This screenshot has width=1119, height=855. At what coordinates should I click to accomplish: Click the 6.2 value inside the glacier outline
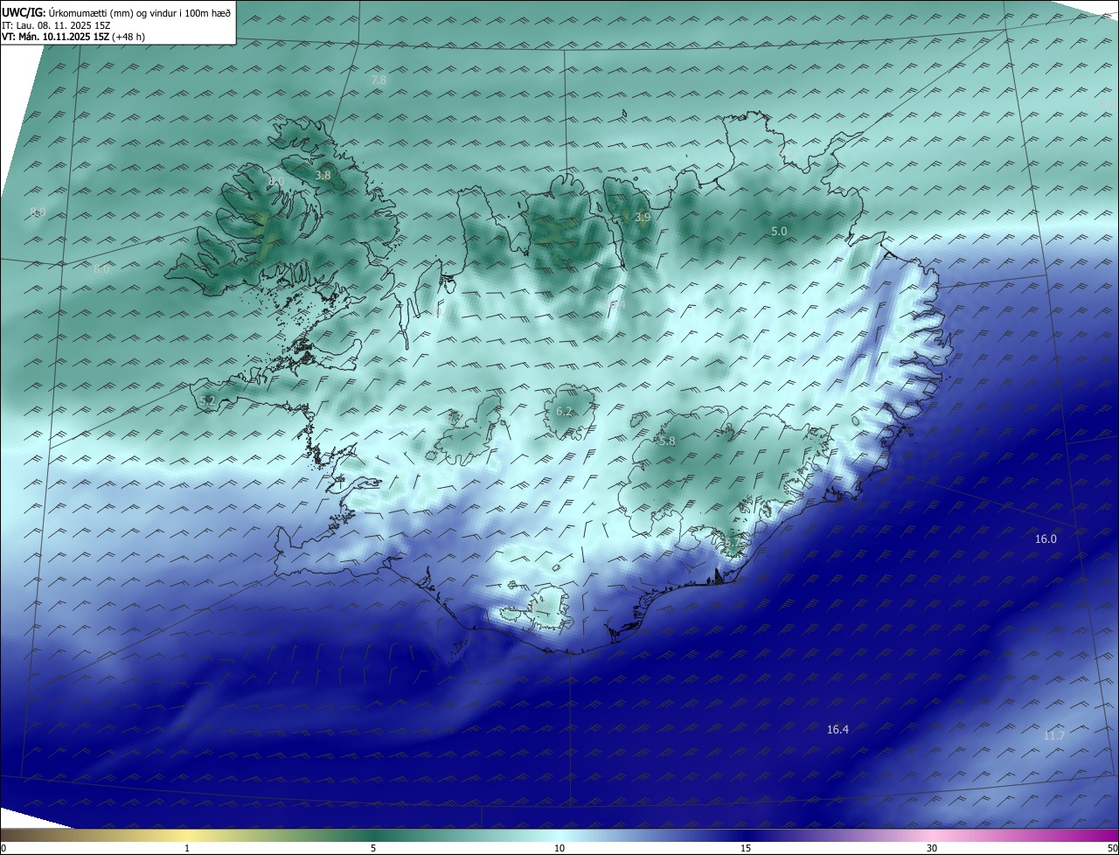[564, 411]
